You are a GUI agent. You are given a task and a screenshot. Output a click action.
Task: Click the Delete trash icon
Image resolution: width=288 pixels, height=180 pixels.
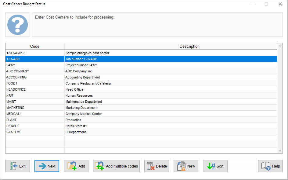(x=150, y=166)
